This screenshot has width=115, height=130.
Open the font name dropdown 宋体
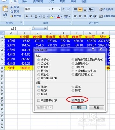pos(50,10)
